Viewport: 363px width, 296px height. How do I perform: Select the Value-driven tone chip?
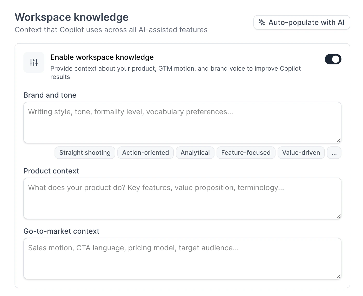tap(301, 153)
